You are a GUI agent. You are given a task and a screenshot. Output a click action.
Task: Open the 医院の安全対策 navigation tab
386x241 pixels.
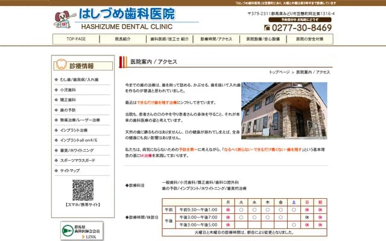(310, 39)
